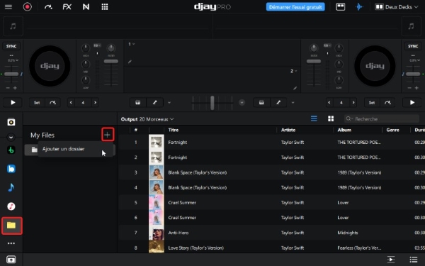Open the crossfader options round chevron button
This screenshot has height=266, width=425.
[x=242, y=103]
